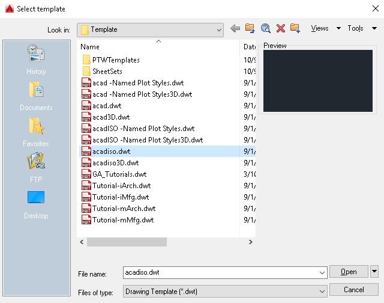Open History in places sidebar
Screen dimensions: 384x303
(36, 60)
